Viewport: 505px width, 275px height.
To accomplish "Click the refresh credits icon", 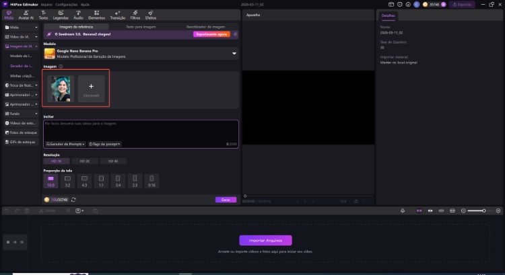I will pyautogui.click(x=73, y=200).
